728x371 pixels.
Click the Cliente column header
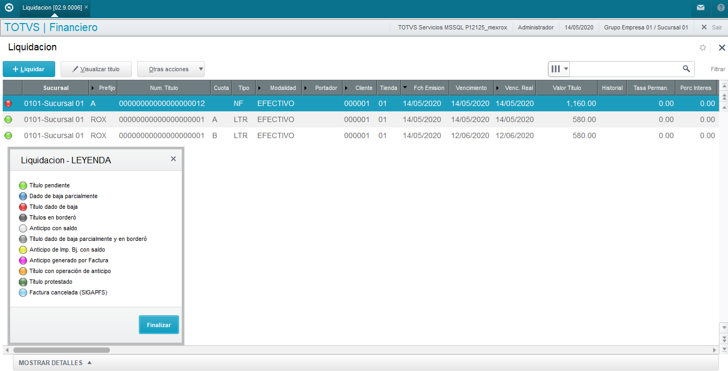pyautogui.click(x=360, y=88)
